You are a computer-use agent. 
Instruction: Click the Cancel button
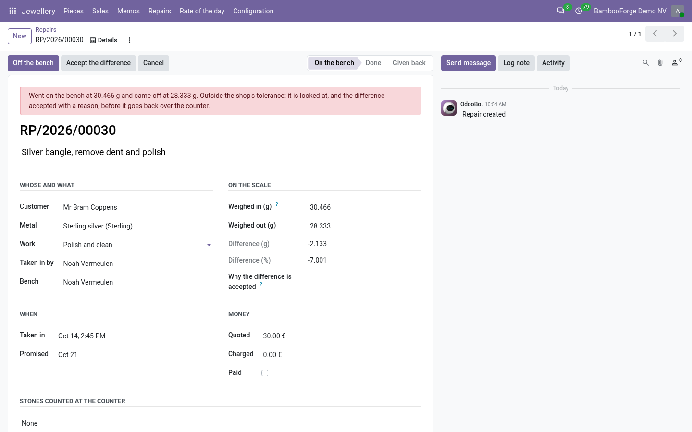tap(153, 63)
